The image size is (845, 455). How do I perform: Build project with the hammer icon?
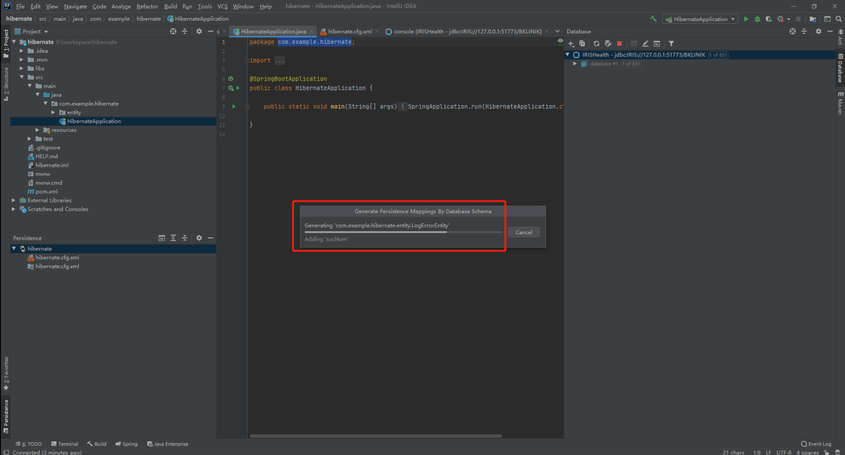pyautogui.click(x=653, y=19)
